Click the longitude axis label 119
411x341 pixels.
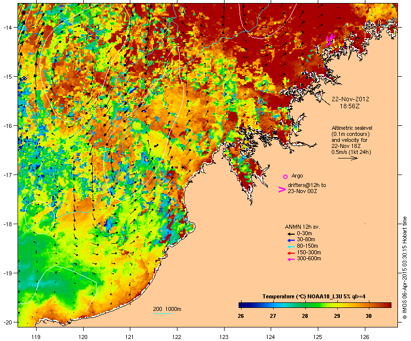36,337
